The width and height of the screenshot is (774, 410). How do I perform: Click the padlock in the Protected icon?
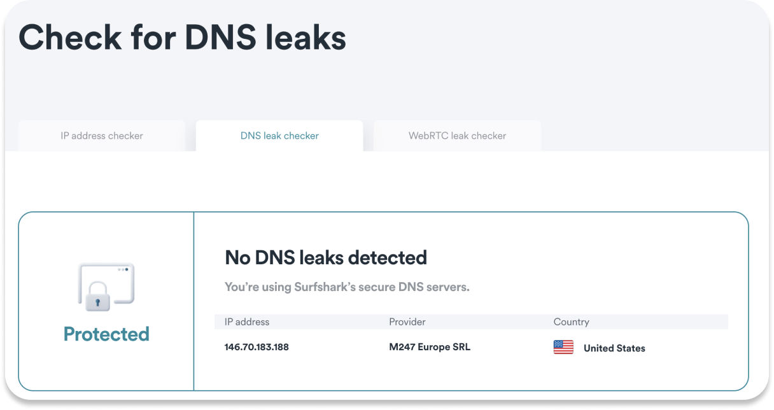point(98,298)
